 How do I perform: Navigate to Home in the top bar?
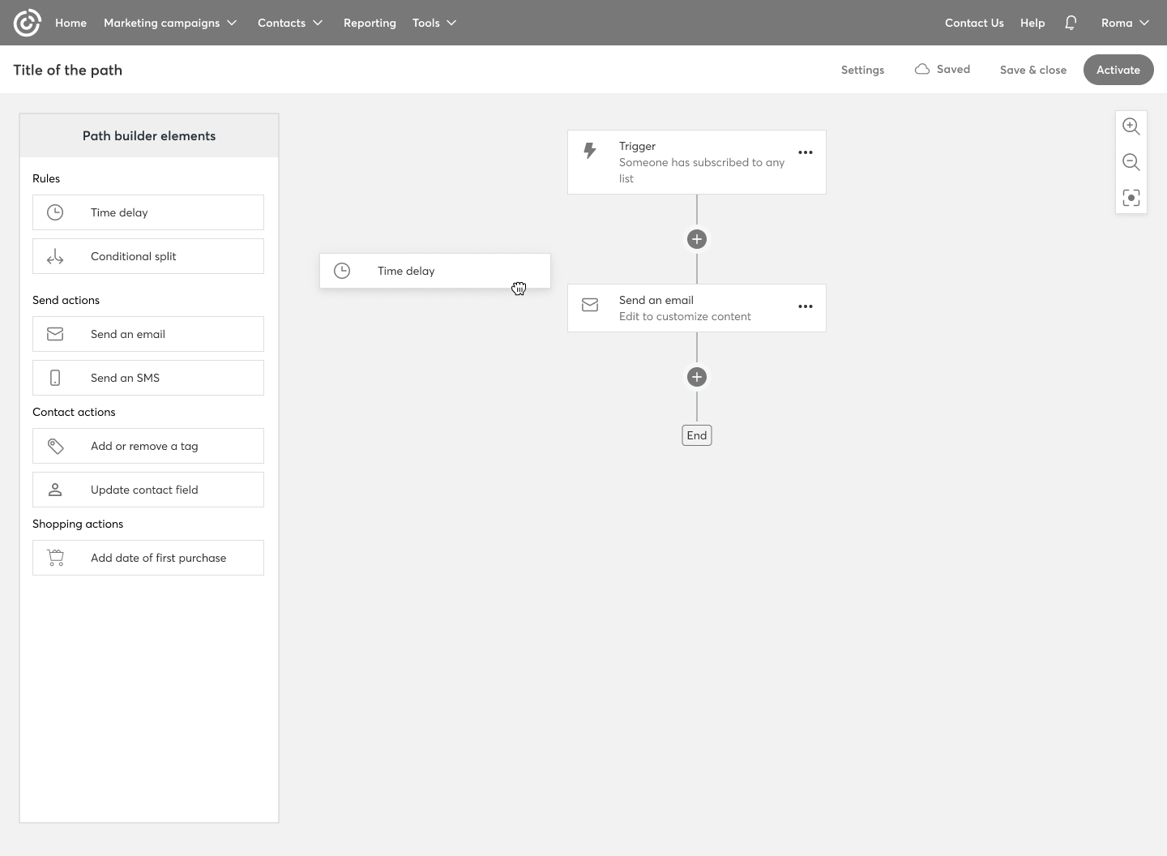(x=71, y=23)
